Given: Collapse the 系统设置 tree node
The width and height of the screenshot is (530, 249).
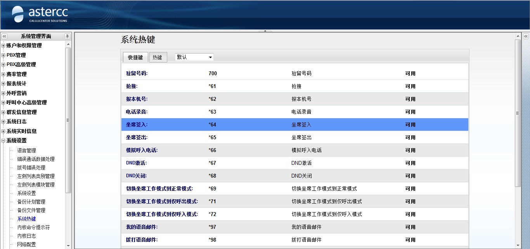Looking at the screenshot, I should [x=3, y=141].
